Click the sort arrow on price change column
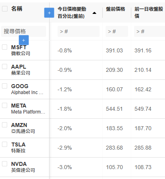Viewport: 165px width, 179px height. pyautogui.click(x=94, y=13)
